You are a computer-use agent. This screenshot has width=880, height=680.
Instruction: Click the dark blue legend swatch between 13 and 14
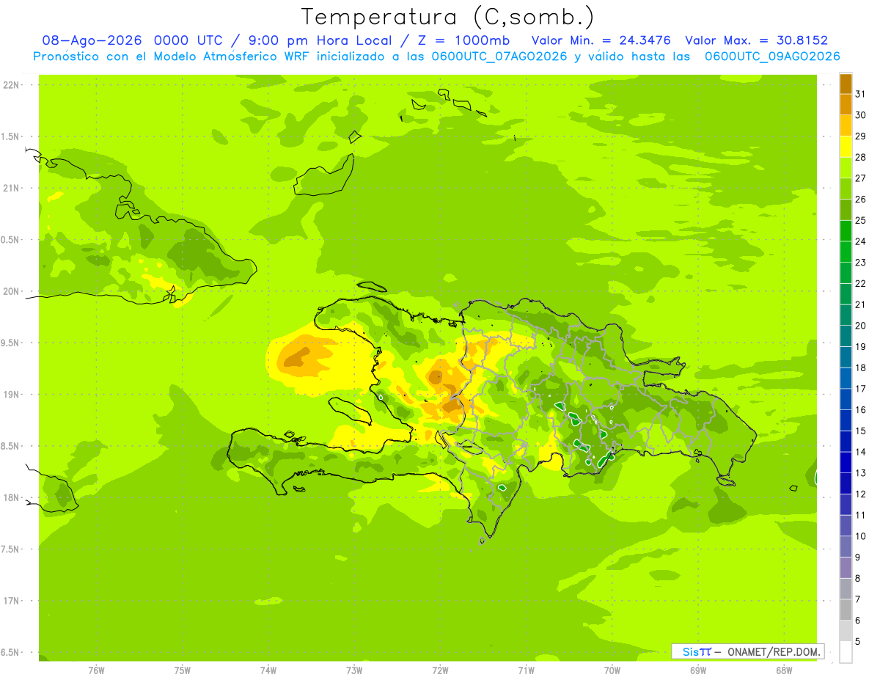click(846, 462)
